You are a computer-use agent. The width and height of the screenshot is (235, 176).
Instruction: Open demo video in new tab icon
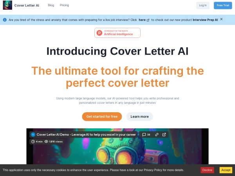164,135
